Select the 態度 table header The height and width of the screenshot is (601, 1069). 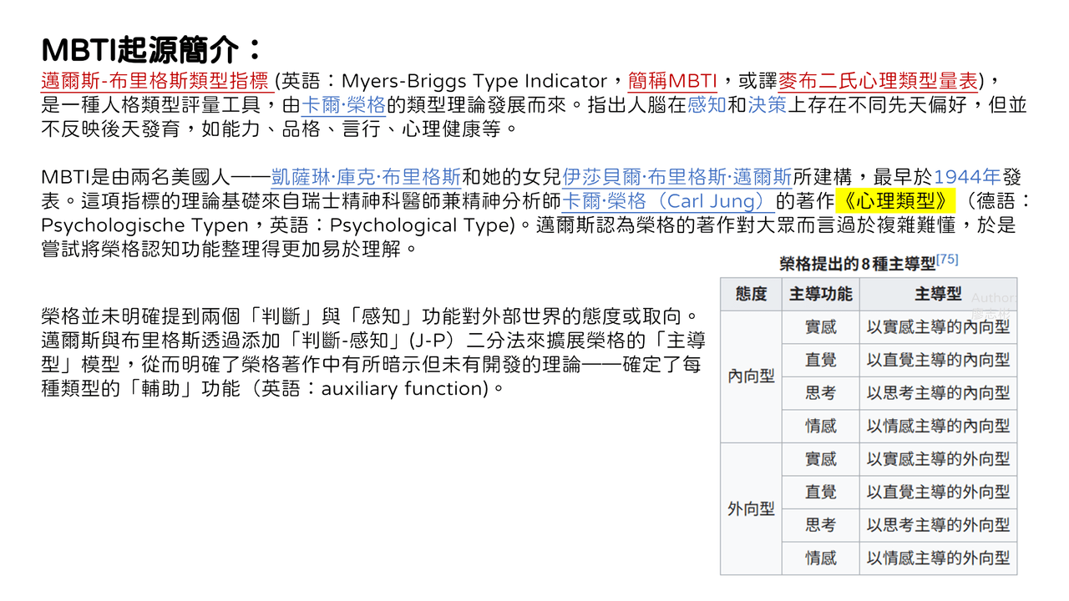(751, 294)
